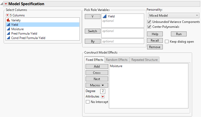Toggle Center Polynomials checkbox

click(x=149, y=27)
